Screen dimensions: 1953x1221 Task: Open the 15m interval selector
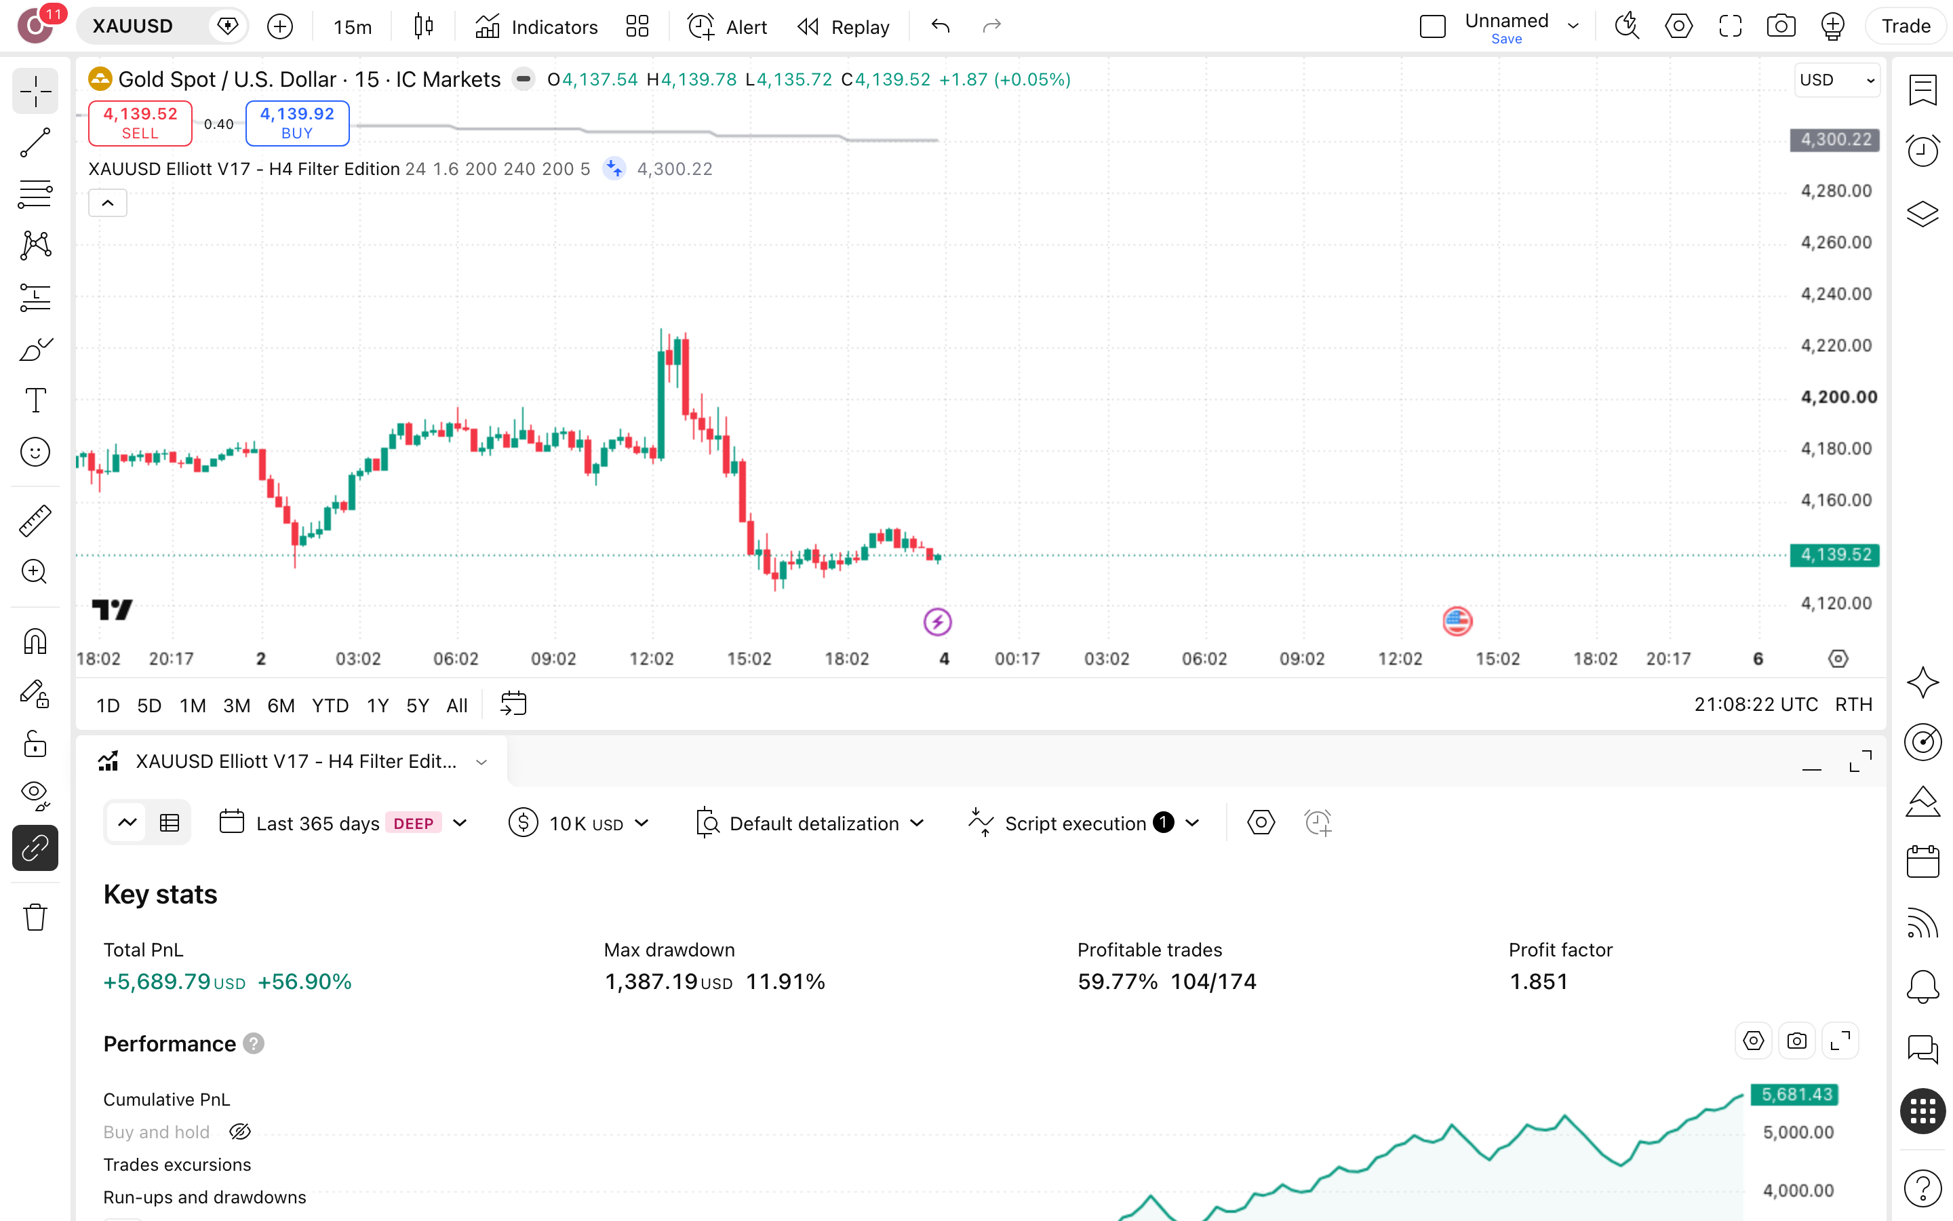[353, 26]
